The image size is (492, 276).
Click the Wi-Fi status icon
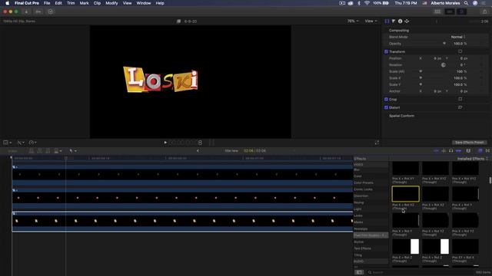click(367, 3)
